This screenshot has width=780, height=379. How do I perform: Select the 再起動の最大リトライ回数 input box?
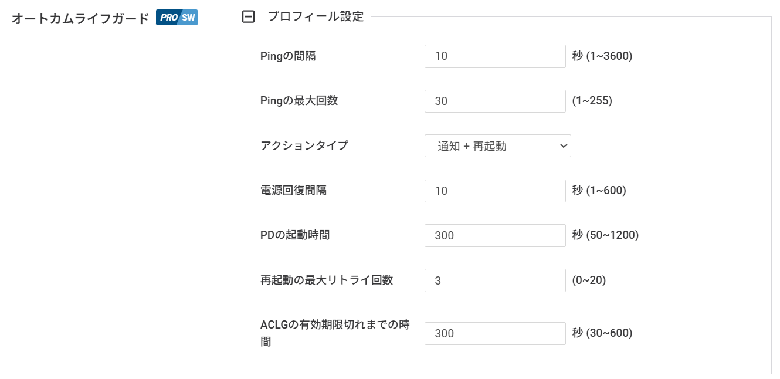point(495,280)
